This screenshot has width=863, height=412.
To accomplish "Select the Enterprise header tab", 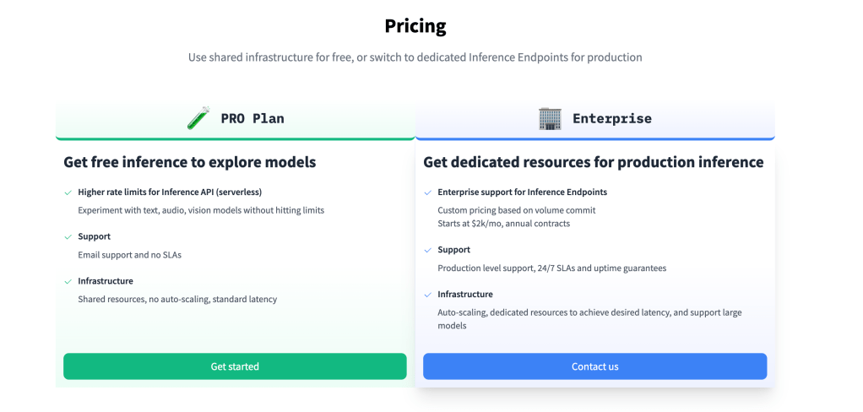I will (594, 119).
